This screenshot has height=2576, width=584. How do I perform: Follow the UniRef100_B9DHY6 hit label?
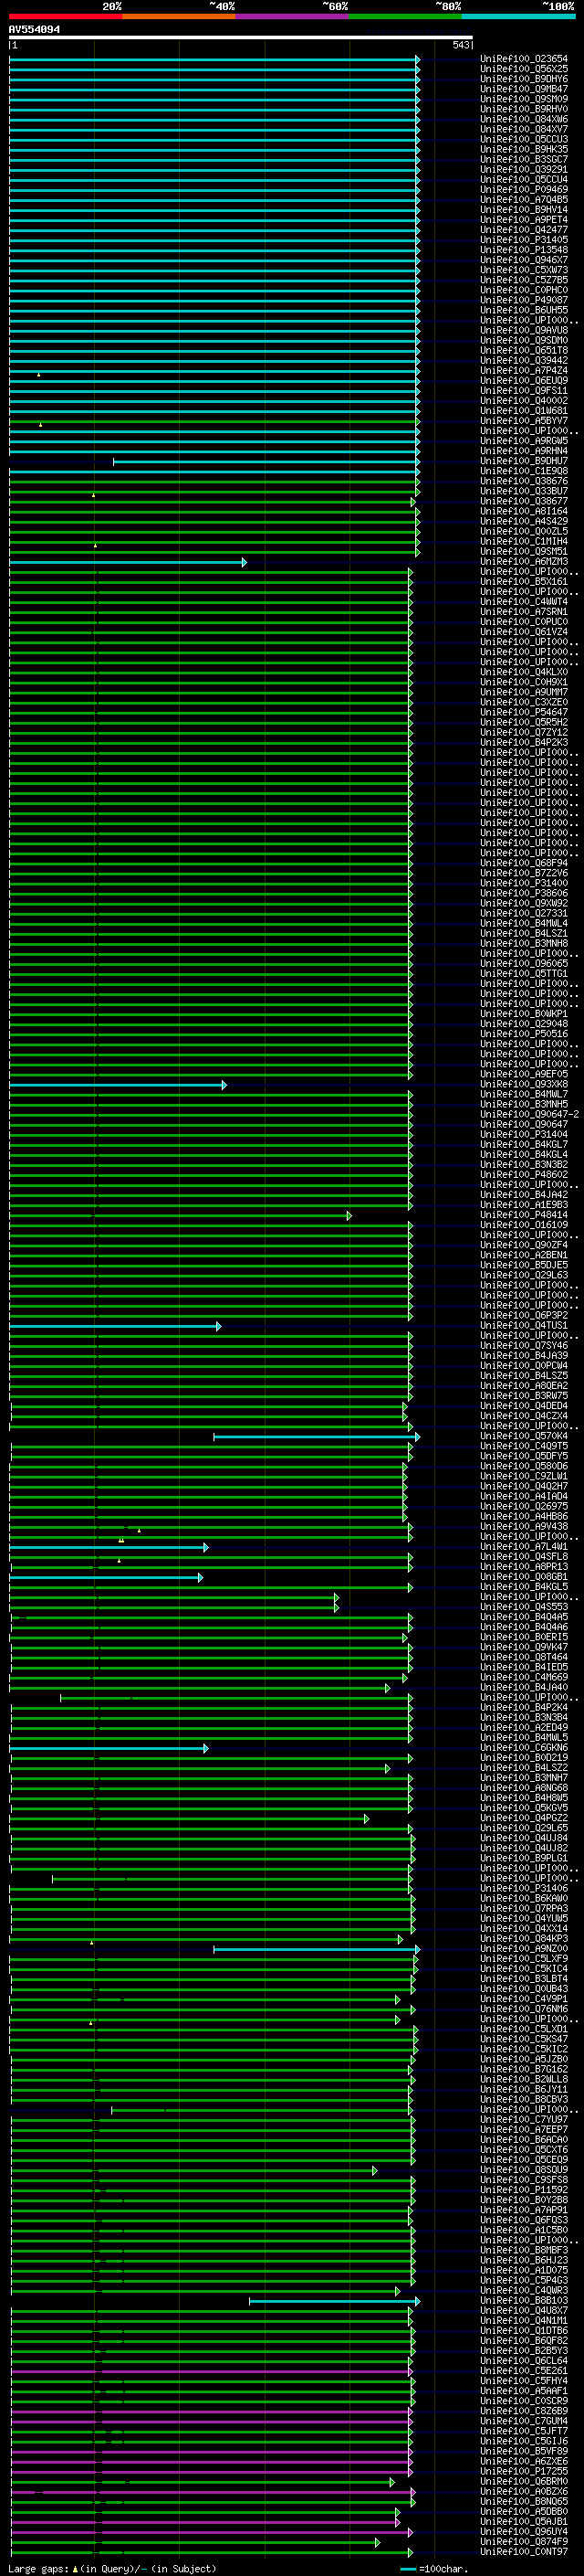click(x=523, y=79)
